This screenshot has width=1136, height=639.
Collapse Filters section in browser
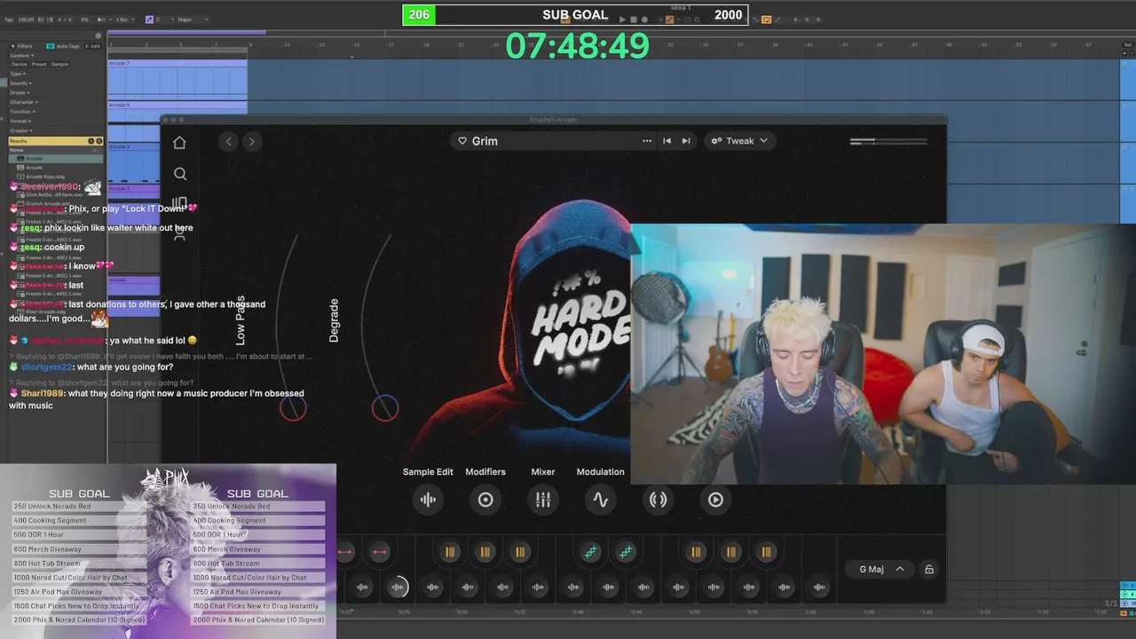(12, 46)
